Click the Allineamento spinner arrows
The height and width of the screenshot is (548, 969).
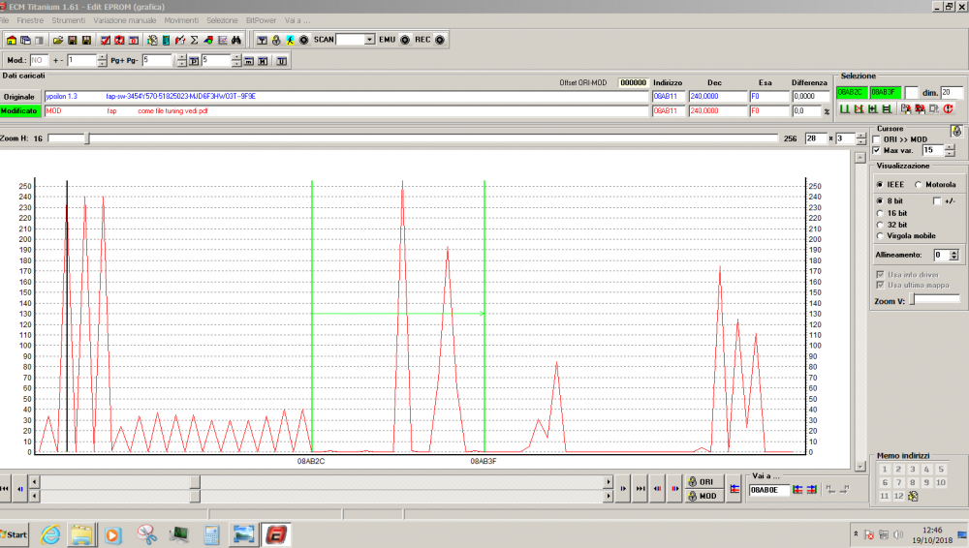pos(954,255)
